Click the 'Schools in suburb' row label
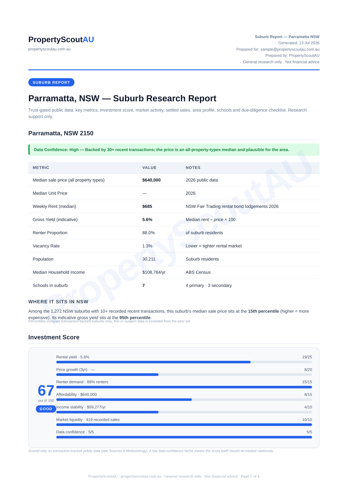 pos(50,285)
